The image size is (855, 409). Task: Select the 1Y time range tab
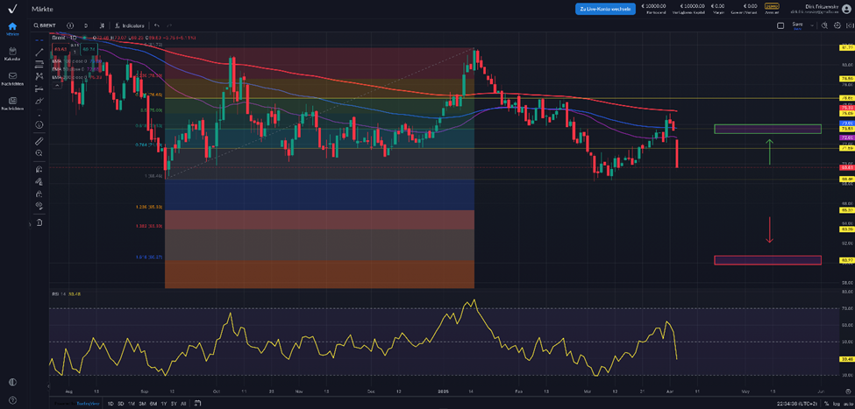coord(163,403)
